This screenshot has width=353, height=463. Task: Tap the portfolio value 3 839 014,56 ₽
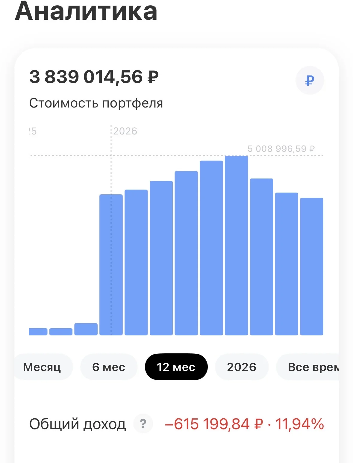point(94,77)
